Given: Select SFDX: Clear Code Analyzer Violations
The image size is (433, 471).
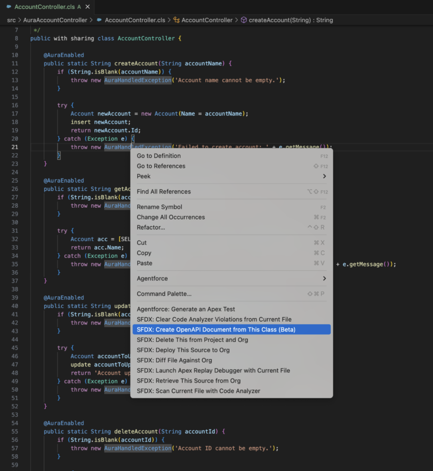Looking at the screenshot, I should tap(232, 319).
